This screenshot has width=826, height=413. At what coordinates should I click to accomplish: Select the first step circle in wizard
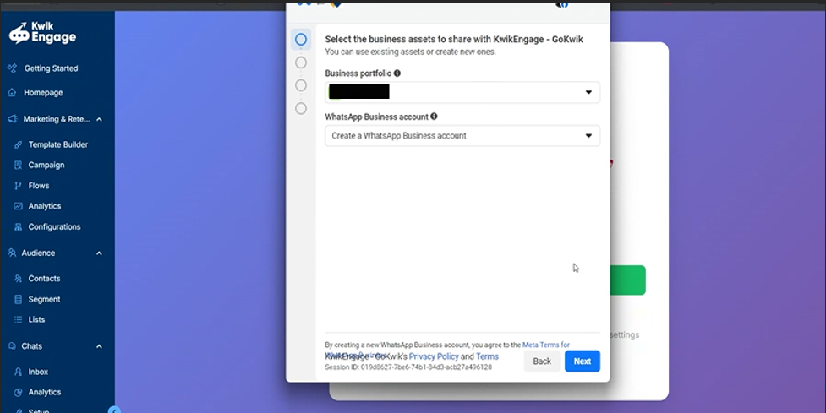(301, 40)
